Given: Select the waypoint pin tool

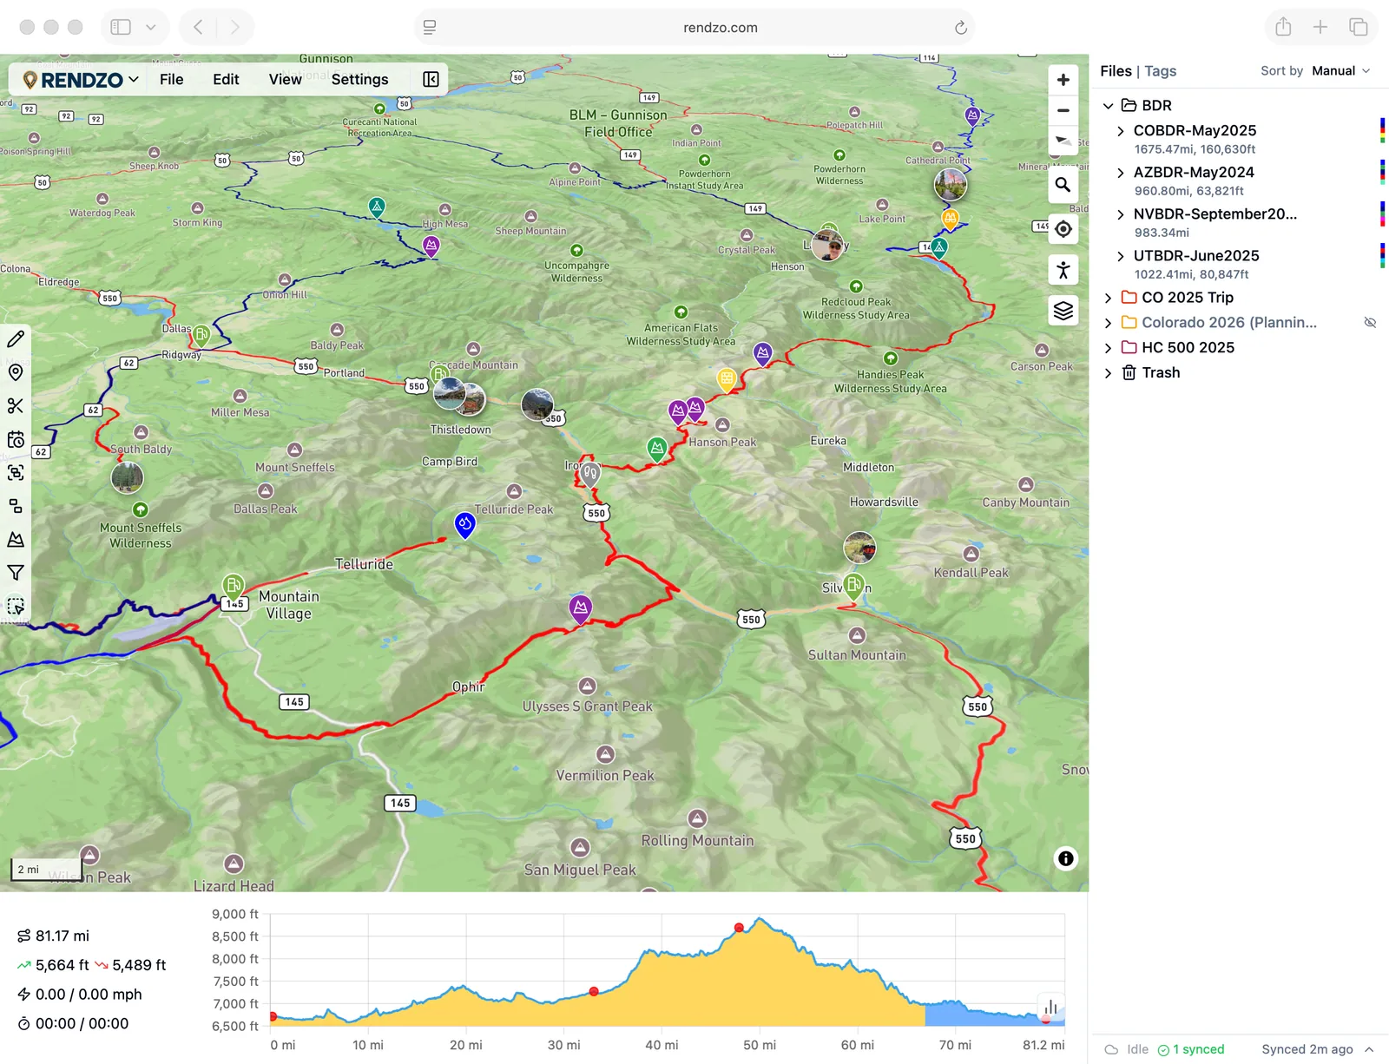Looking at the screenshot, I should (x=16, y=372).
